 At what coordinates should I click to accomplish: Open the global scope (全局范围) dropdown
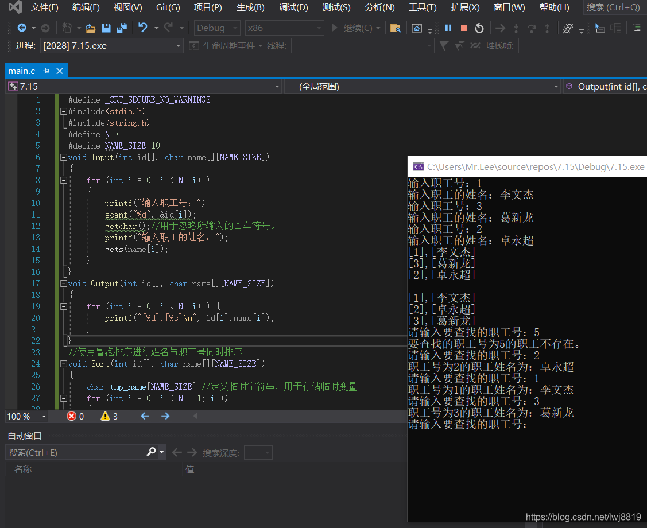[423, 86]
